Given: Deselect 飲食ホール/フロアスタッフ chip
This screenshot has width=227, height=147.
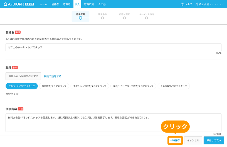Looking at the screenshot, I should click(x=22, y=86).
